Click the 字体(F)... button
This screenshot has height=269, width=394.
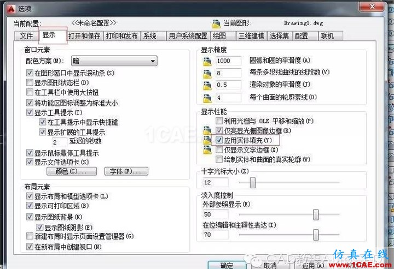tap(126, 171)
